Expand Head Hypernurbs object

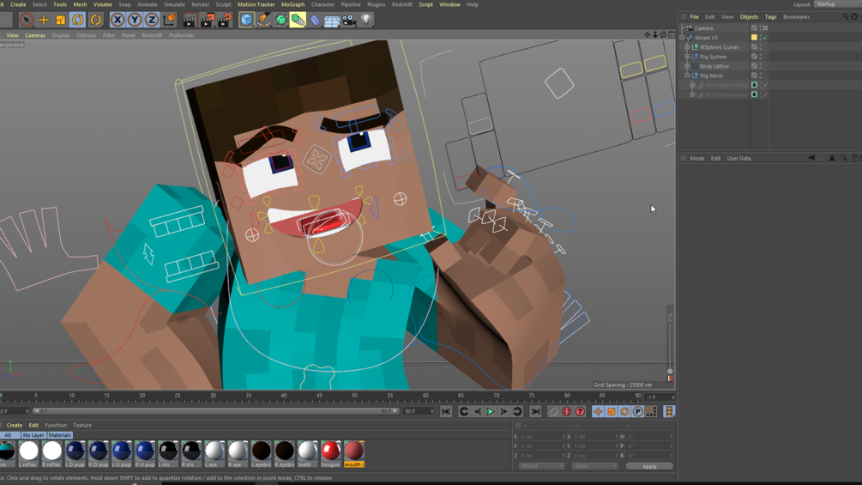693,85
